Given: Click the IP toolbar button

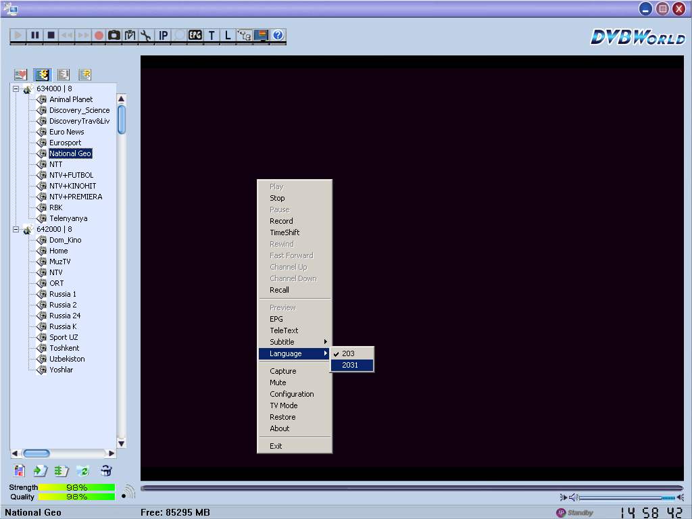Looking at the screenshot, I should [x=163, y=35].
